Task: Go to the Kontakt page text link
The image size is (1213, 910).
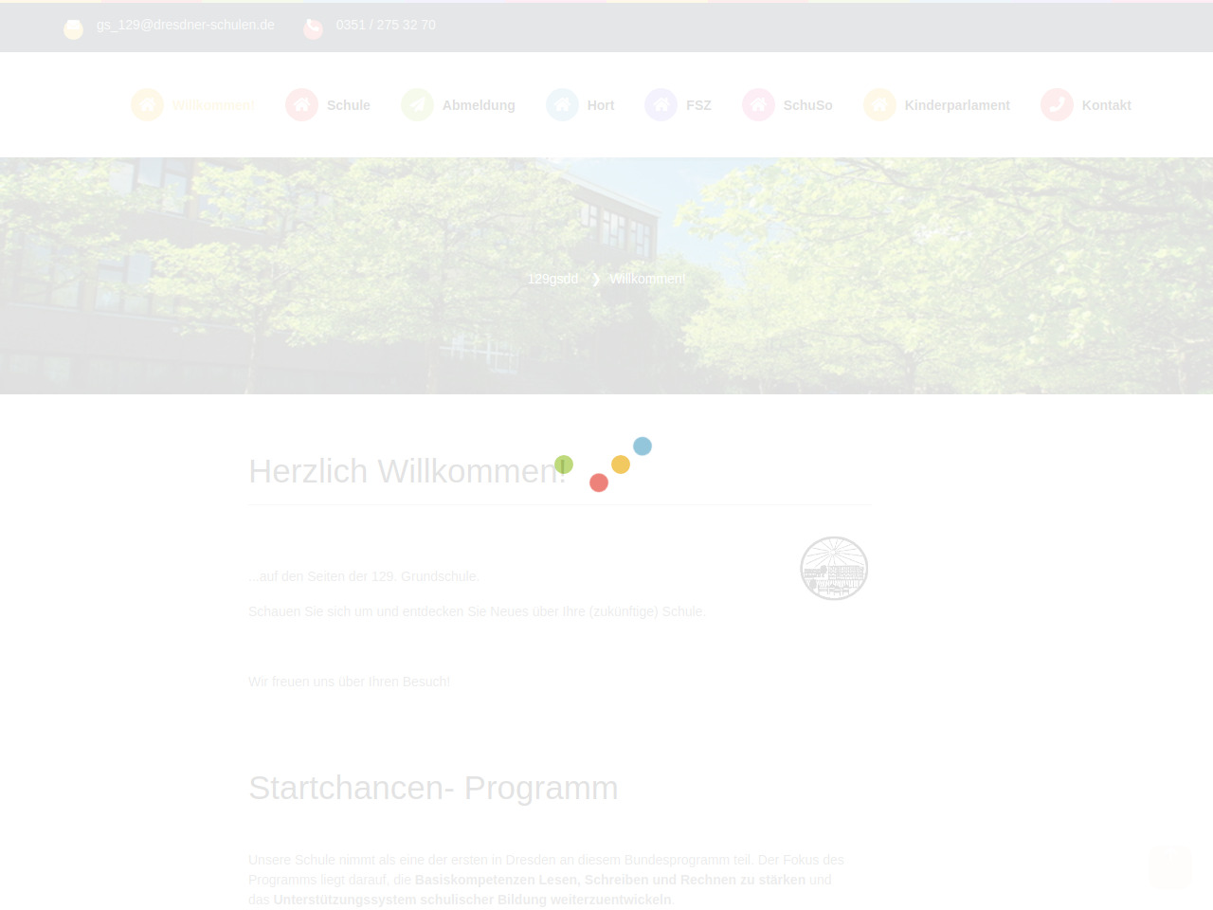Action: 1106,105
